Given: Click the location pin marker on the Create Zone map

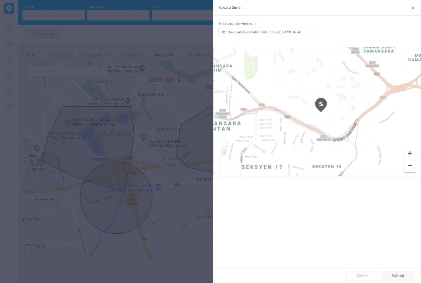Looking at the screenshot, I should pos(321,105).
